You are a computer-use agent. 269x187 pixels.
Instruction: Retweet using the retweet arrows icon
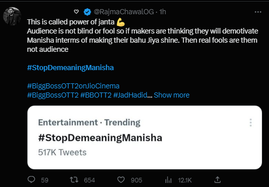click(x=74, y=180)
